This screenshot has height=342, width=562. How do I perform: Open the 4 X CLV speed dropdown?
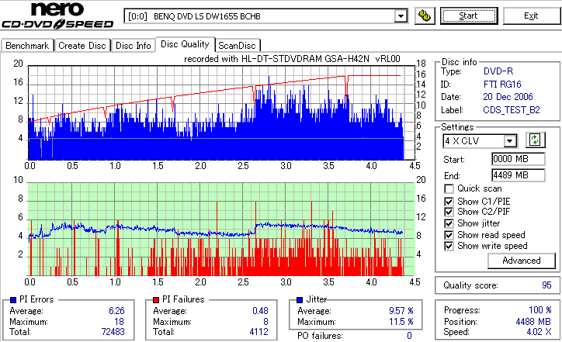509,141
